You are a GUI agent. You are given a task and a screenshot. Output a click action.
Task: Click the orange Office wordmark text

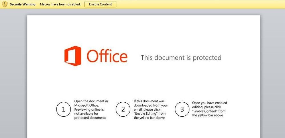pos(107,56)
